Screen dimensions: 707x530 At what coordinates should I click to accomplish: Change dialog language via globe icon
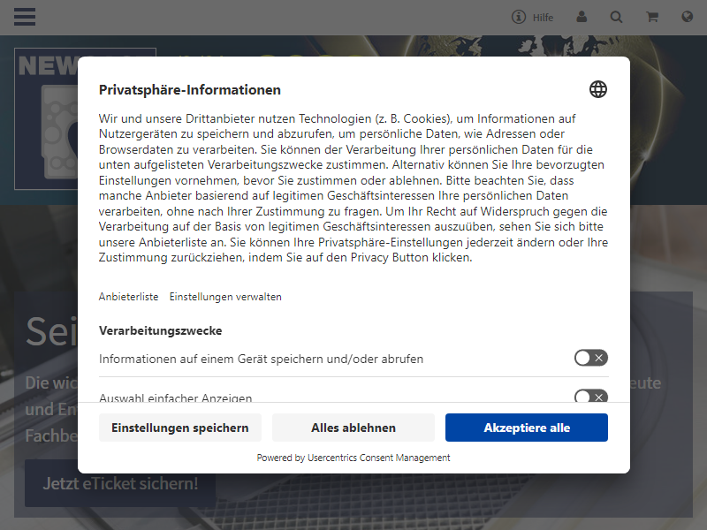pyautogui.click(x=598, y=89)
